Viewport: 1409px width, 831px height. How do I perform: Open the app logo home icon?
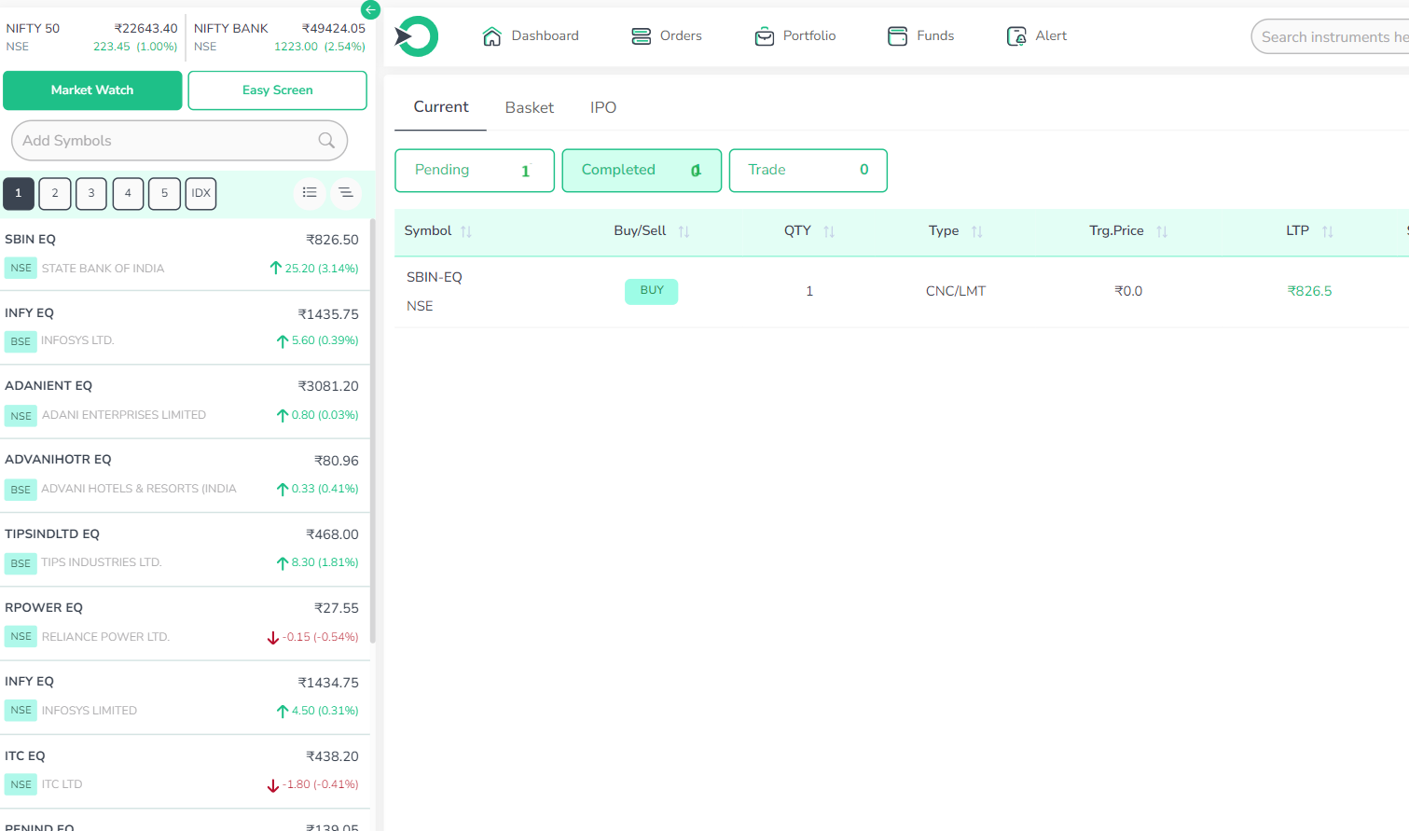416,36
